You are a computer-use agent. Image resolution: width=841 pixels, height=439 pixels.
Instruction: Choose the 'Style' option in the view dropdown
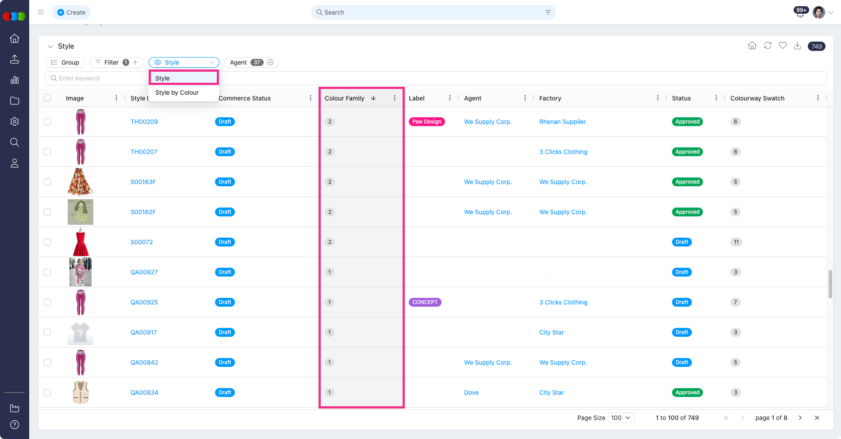tap(183, 78)
